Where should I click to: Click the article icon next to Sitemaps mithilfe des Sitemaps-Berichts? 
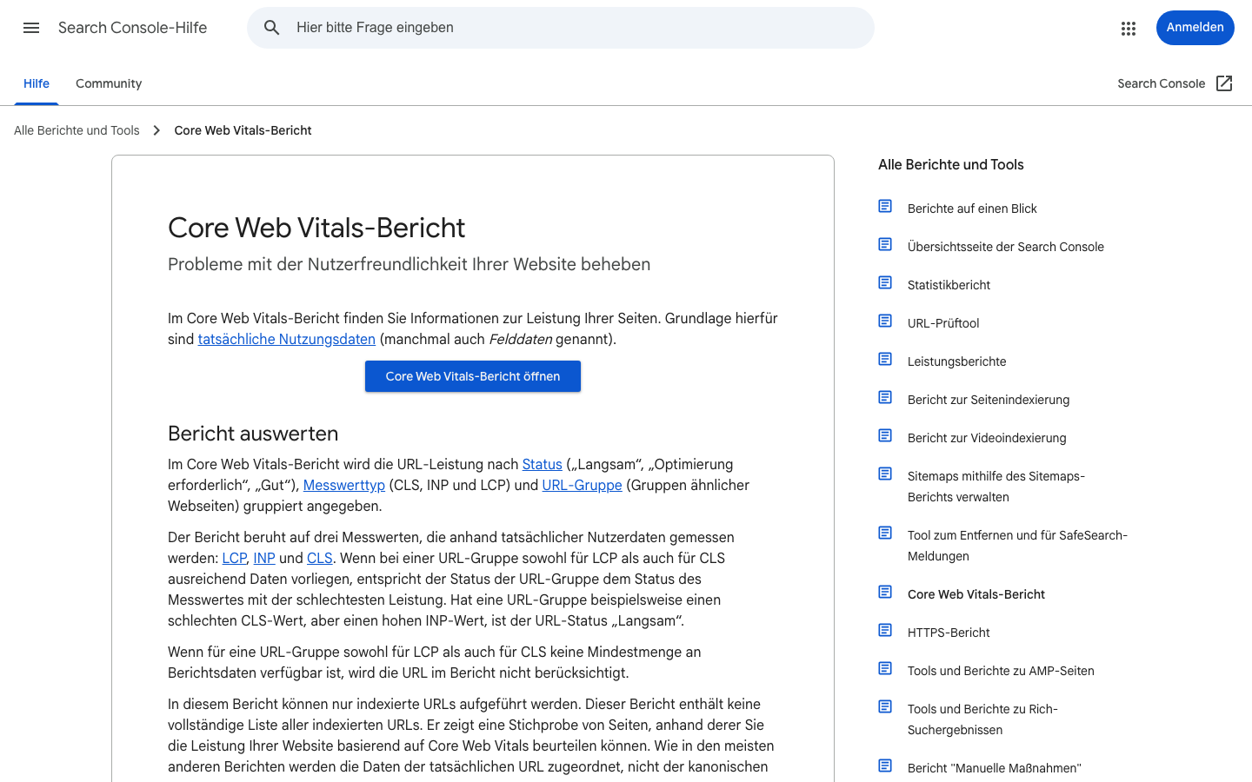click(x=885, y=474)
